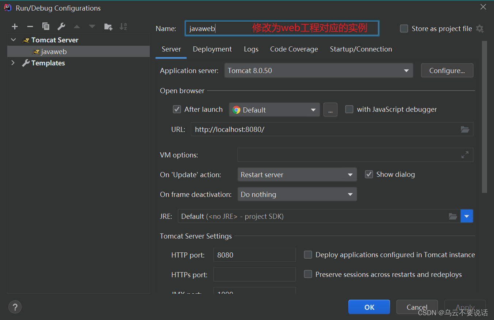Image resolution: width=494 pixels, height=320 pixels.
Task: Select javaweb configuration in tree
Action: pos(78,52)
